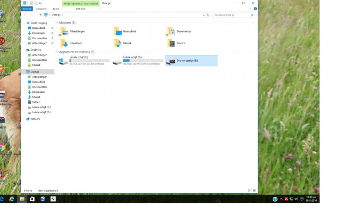
Task: Open the Bureaublad folder in Mappen
Action: click(125, 31)
